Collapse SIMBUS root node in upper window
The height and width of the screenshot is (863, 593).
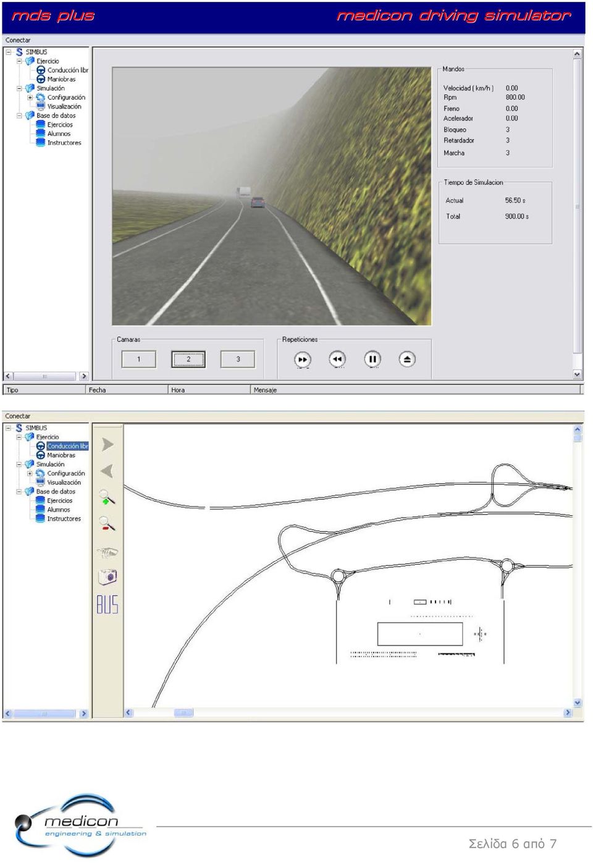[x=9, y=52]
